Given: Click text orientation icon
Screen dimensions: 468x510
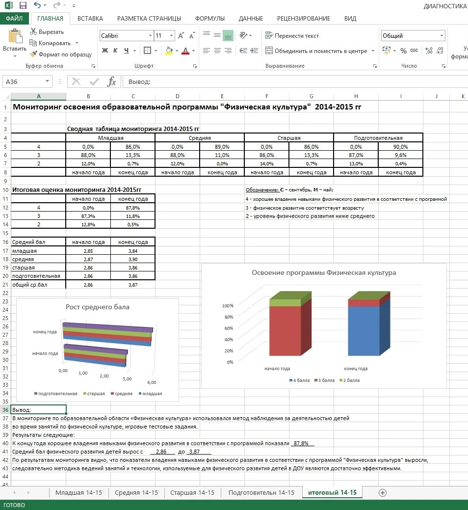Looking at the screenshot, I should pyautogui.click(x=243, y=35).
